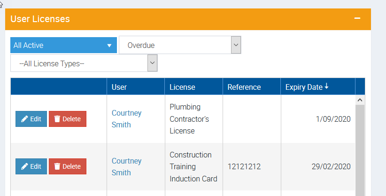Image resolution: width=386 pixels, height=196 pixels.
Task: Click the Expiry Date sort arrow icon
Action: (326, 86)
